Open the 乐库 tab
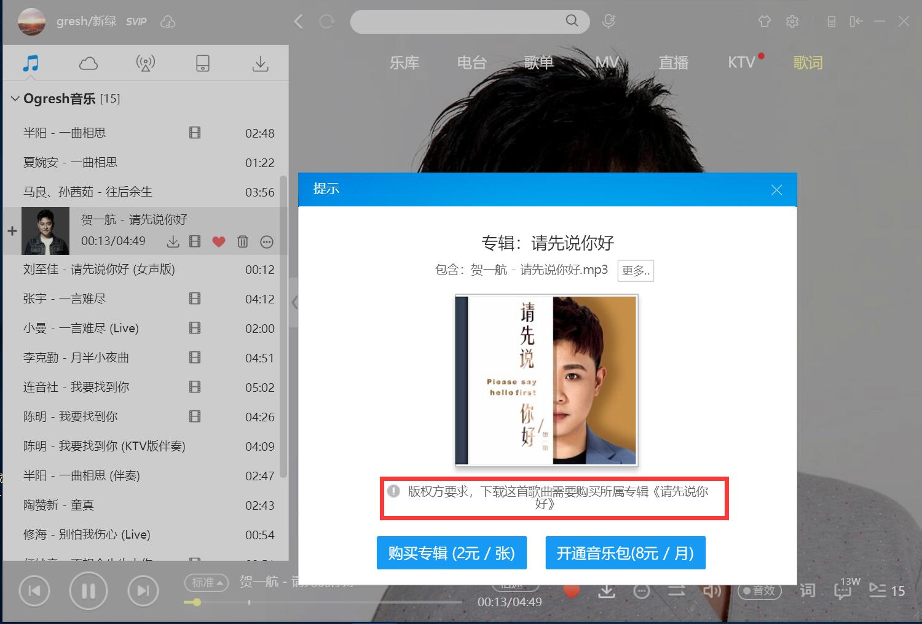Viewport: 922px width, 624px height. (404, 63)
